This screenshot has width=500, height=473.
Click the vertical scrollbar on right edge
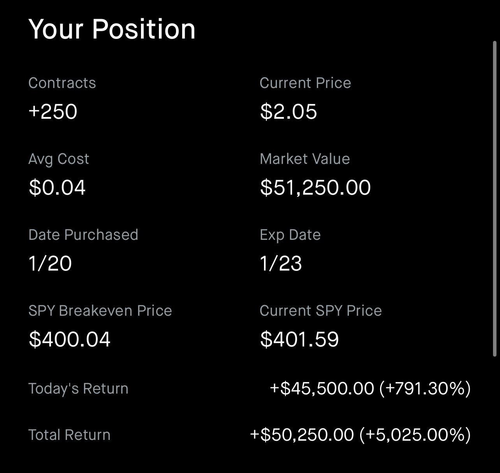point(495,199)
